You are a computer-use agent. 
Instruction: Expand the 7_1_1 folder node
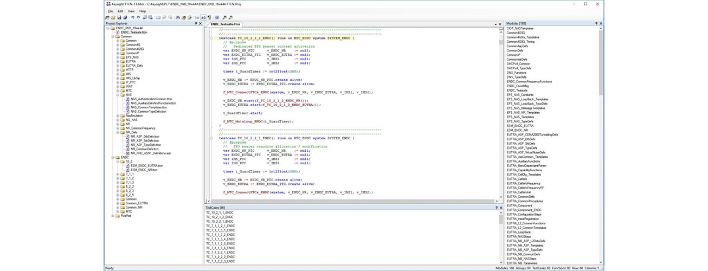click(x=118, y=174)
